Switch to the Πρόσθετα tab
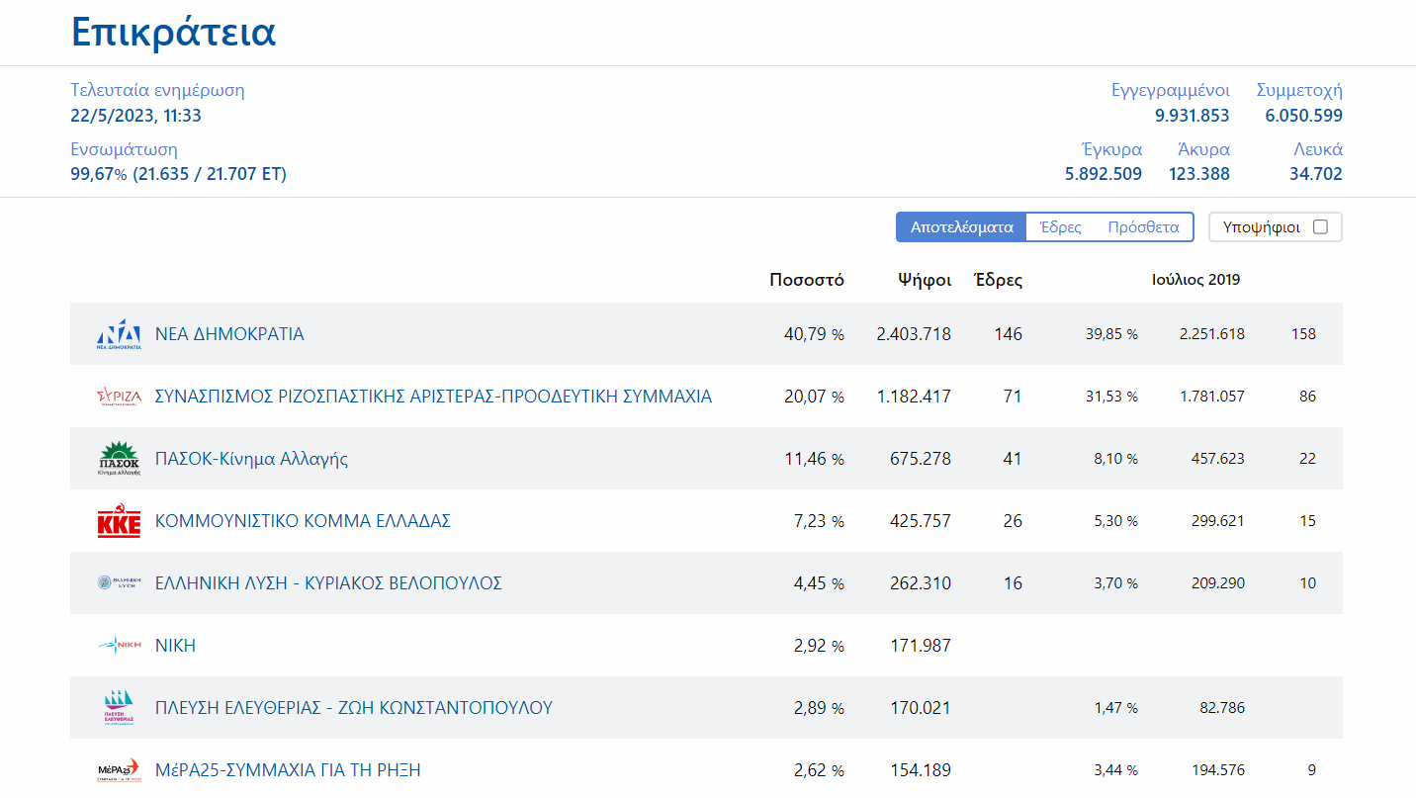This screenshot has width=1416, height=798. (x=1143, y=227)
